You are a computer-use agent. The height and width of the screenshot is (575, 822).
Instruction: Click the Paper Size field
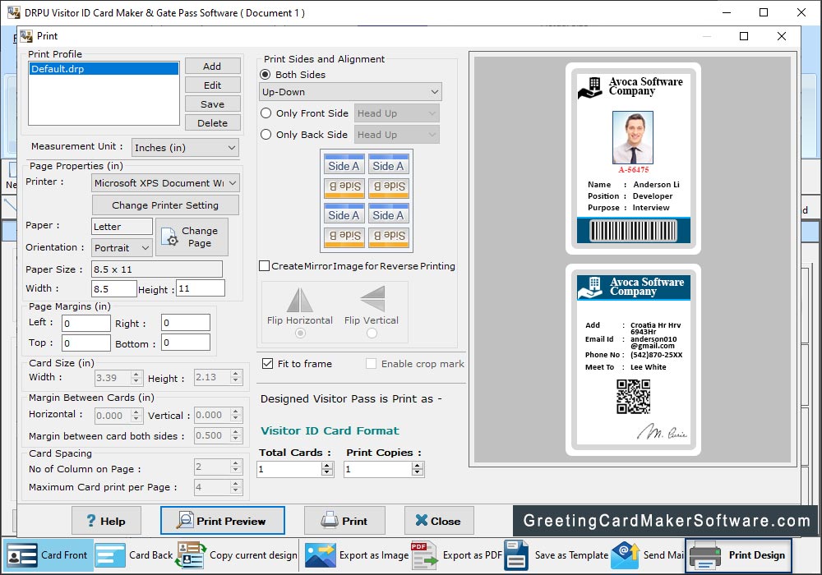coord(157,269)
